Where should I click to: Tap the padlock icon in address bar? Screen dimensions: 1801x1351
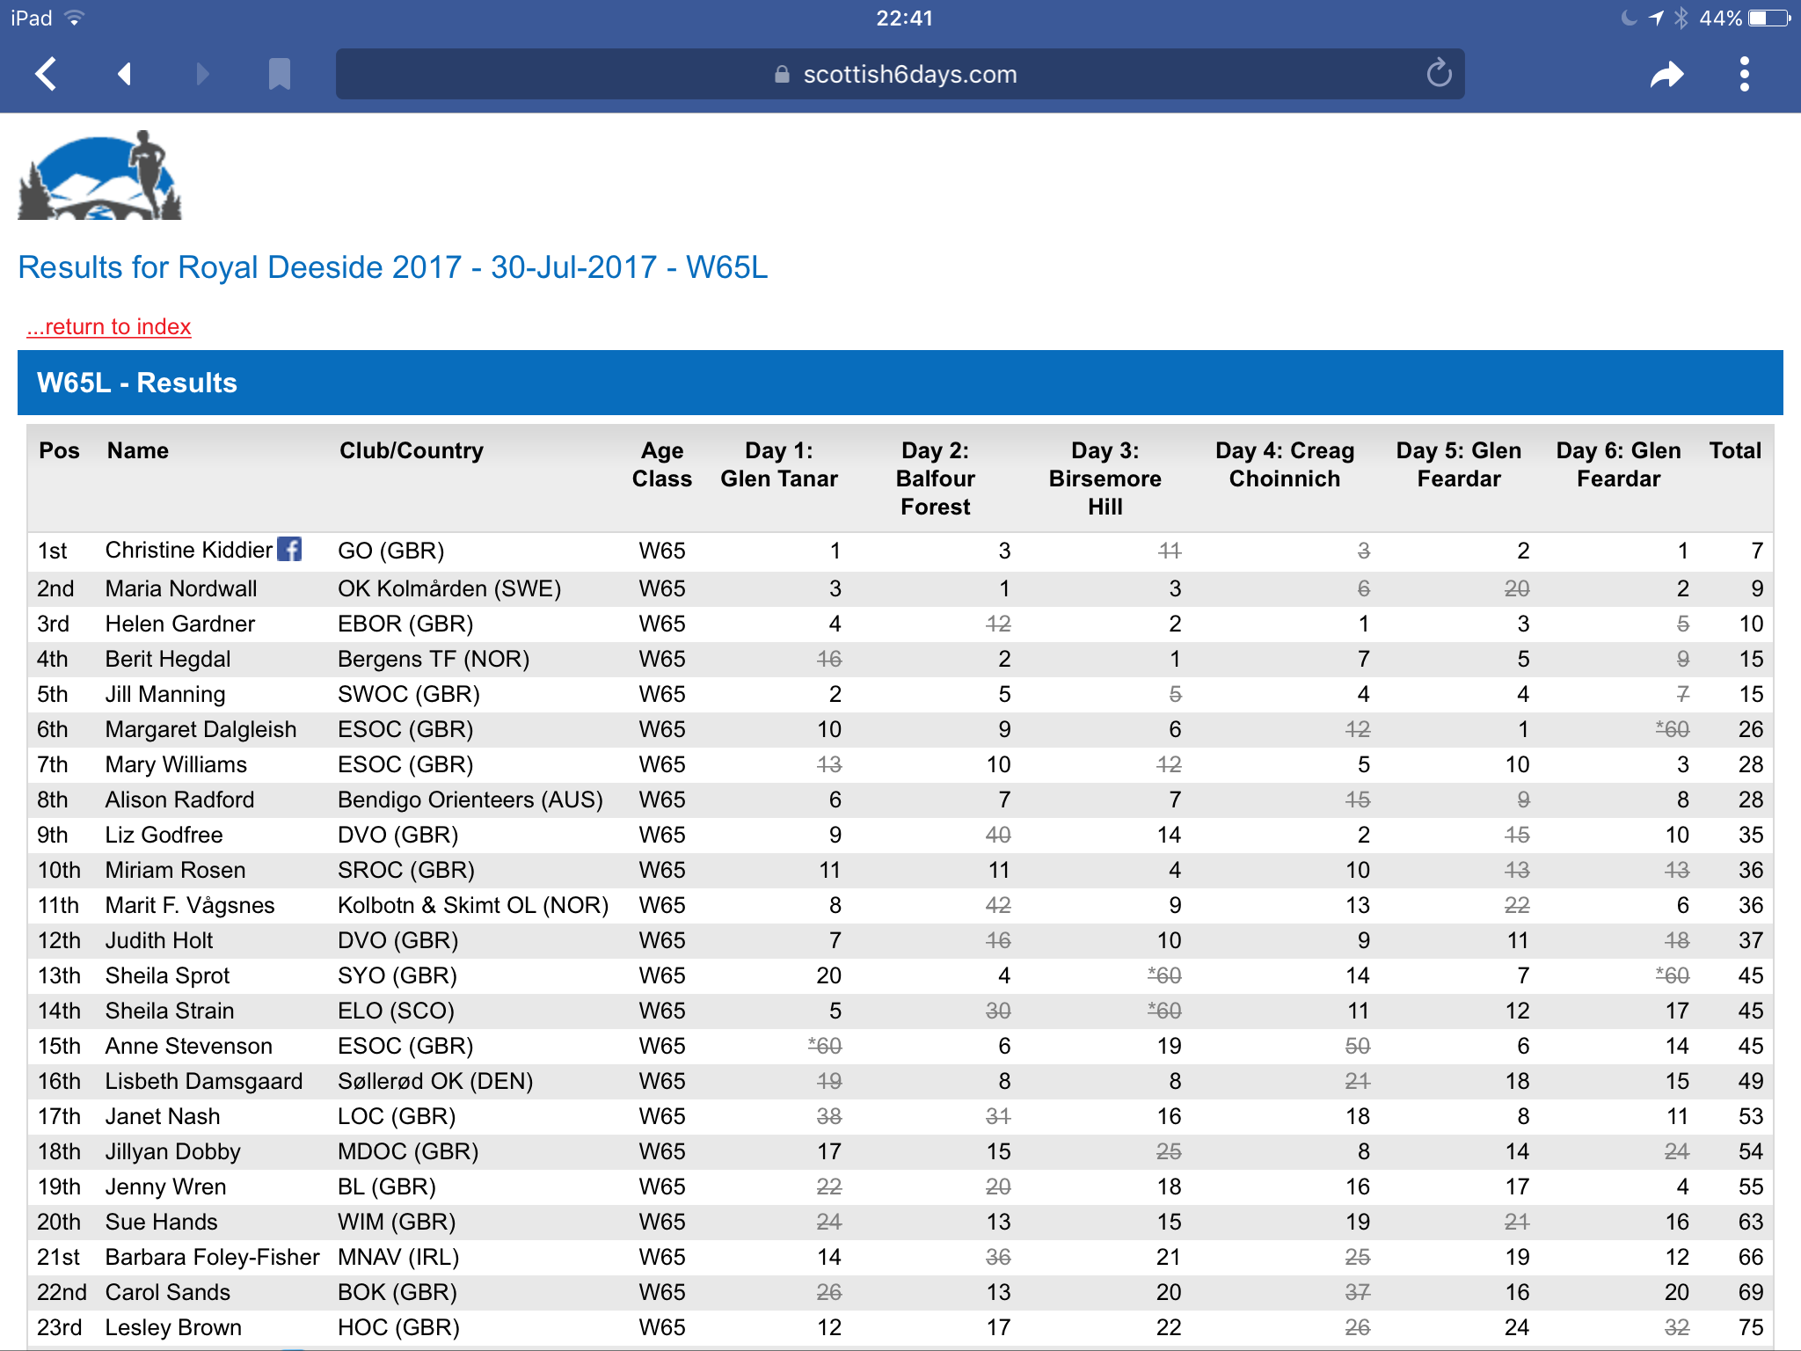(782, 75)
